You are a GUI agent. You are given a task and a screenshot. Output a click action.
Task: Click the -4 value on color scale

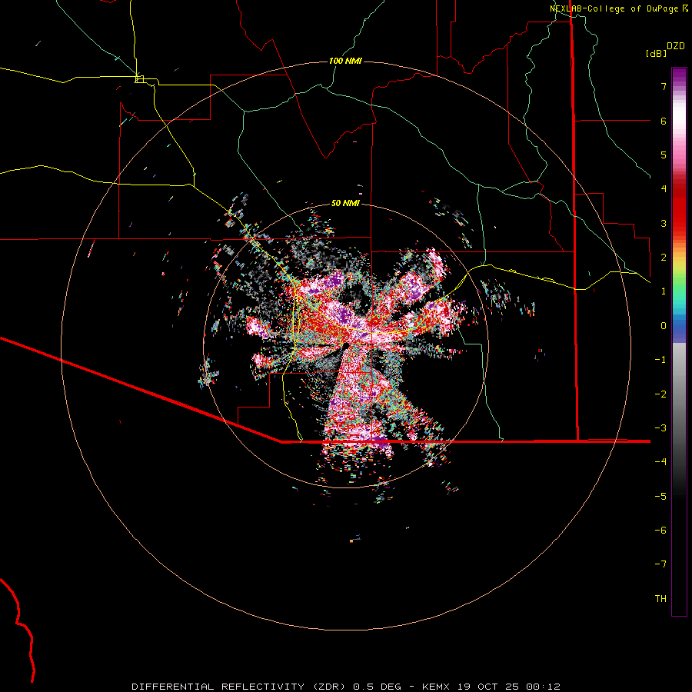click(x=660, y=462)
